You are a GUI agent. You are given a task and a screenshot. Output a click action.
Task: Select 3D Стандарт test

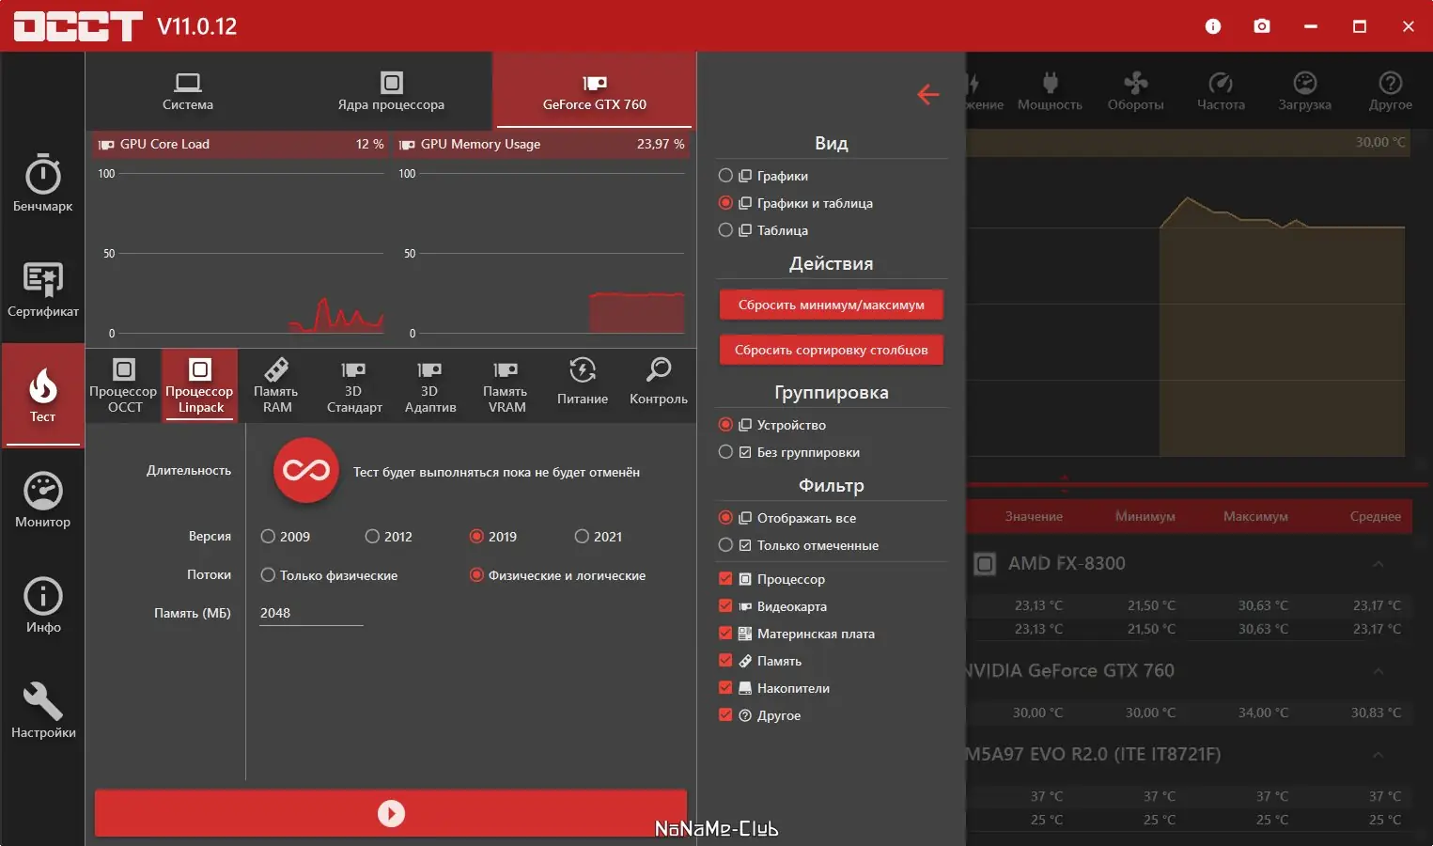point(354,385)
